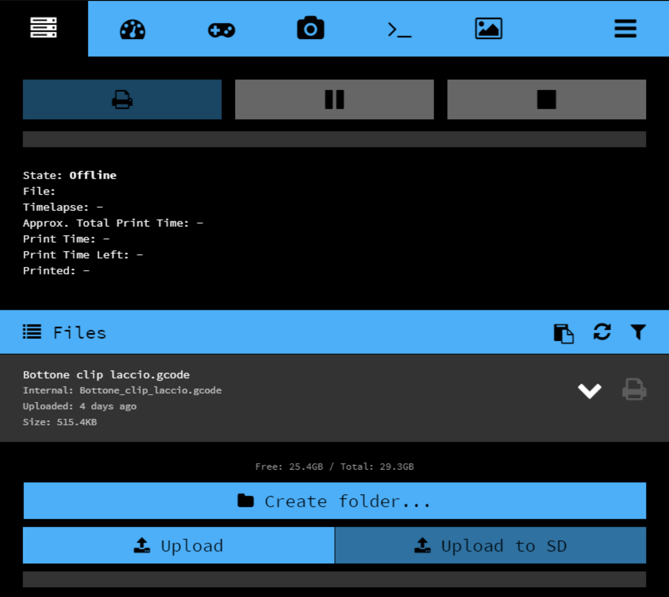Click the Size: 515.4KB text
The image size is (669, 597).
click(60, 422)
